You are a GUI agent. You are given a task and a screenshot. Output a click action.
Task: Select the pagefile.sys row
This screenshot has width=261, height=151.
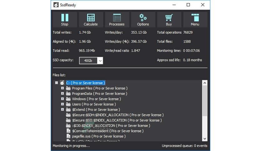click(99, 136)
